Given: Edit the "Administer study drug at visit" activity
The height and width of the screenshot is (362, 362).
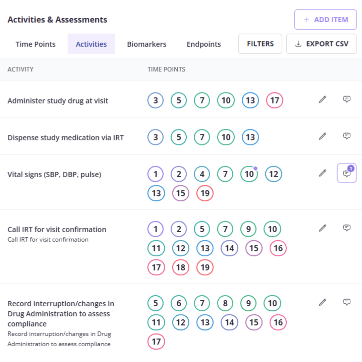Looking at the screenshot, I should pyautogui.click(x=322, y=99).
